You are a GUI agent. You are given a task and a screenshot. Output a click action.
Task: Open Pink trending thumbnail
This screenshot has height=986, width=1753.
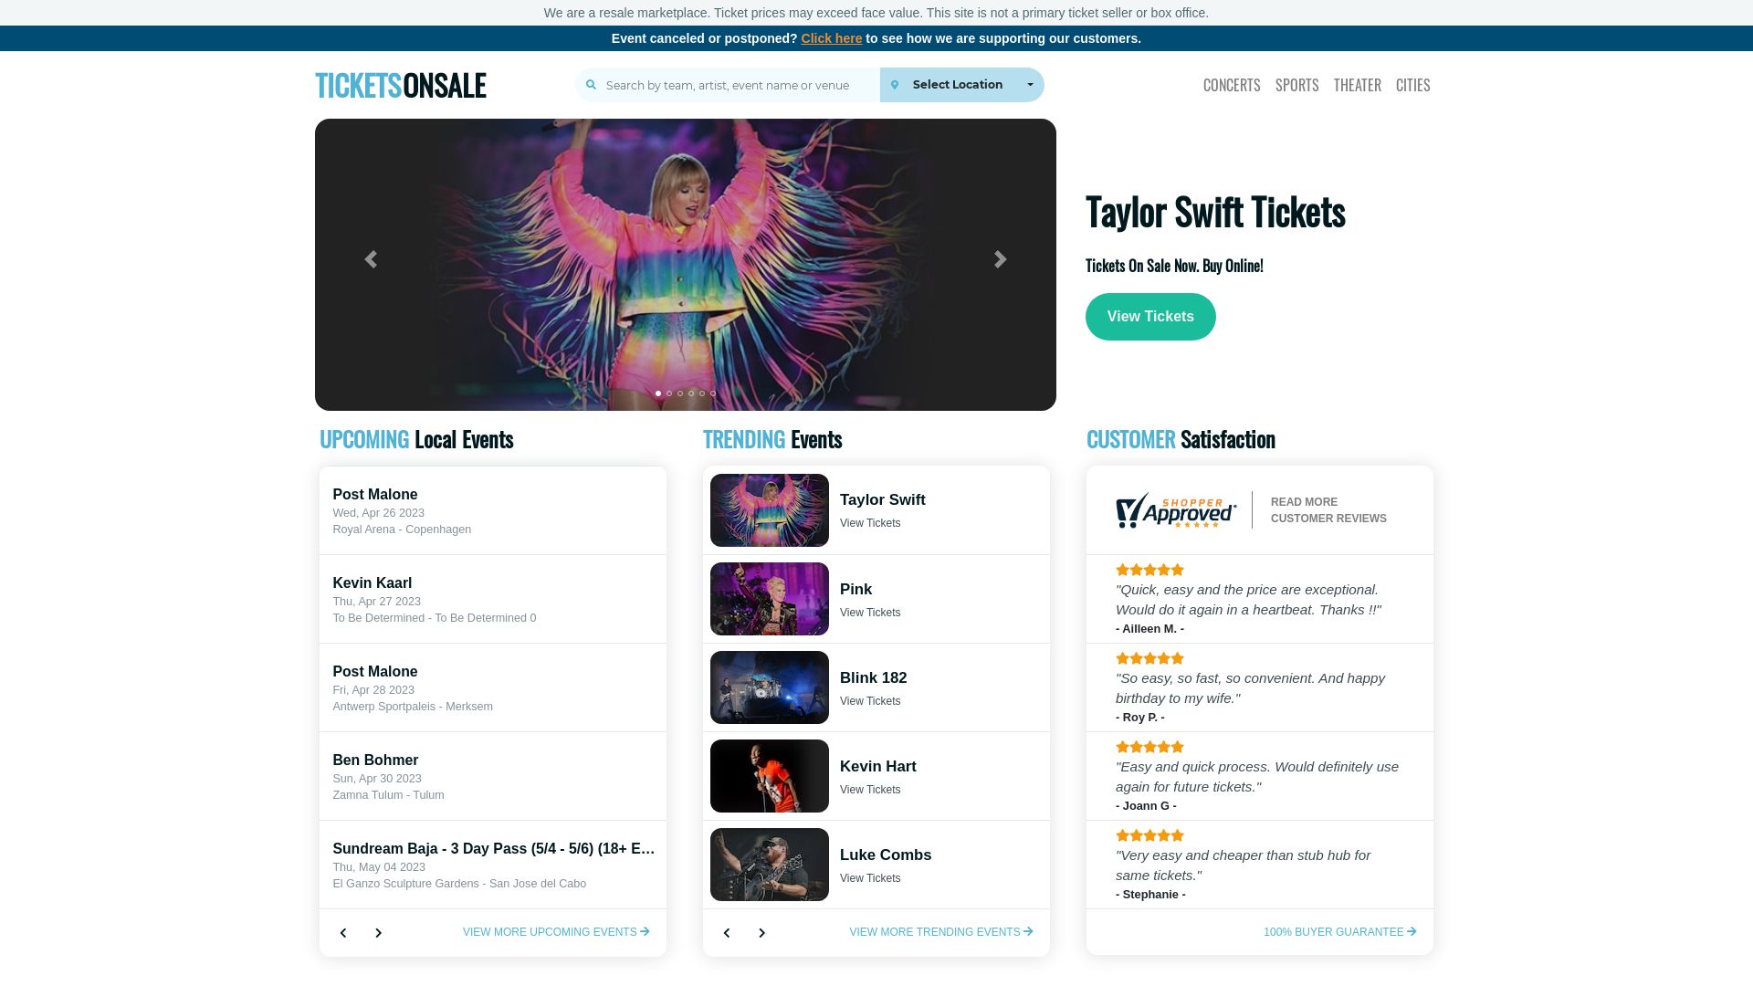click(x=770, y=599)
